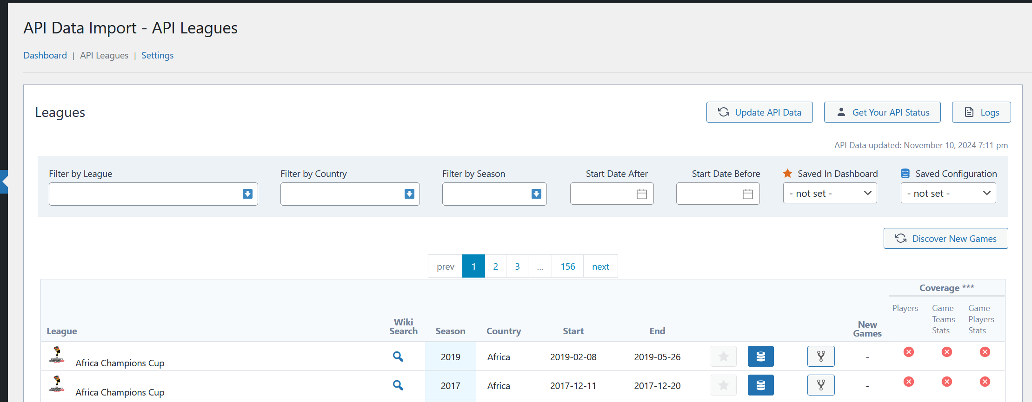Image resolution: width=1032 pixels, height=402 pixels.
Task: Click the fork icon button in 2019 row
Action: click(x=821, y=357)
